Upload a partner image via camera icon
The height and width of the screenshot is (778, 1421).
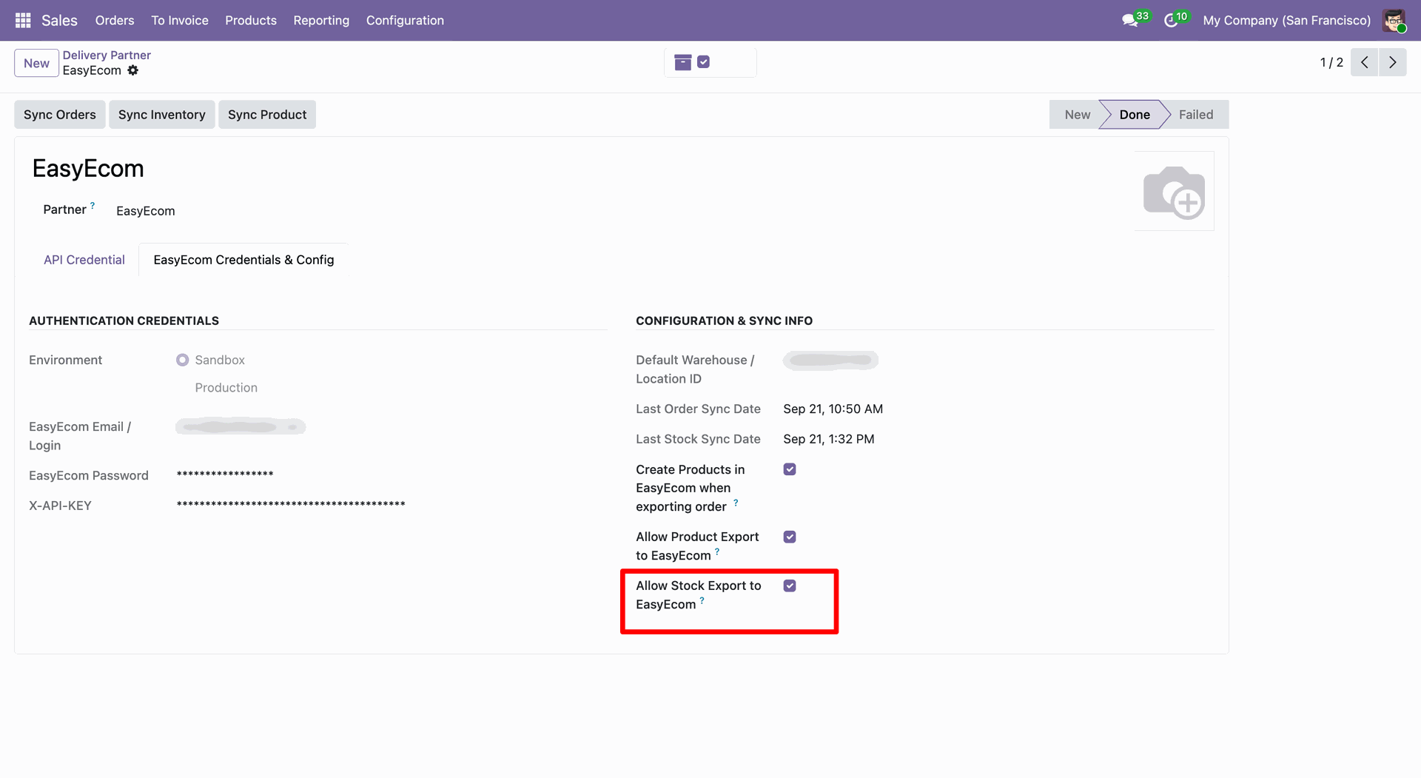(1174, 192)
